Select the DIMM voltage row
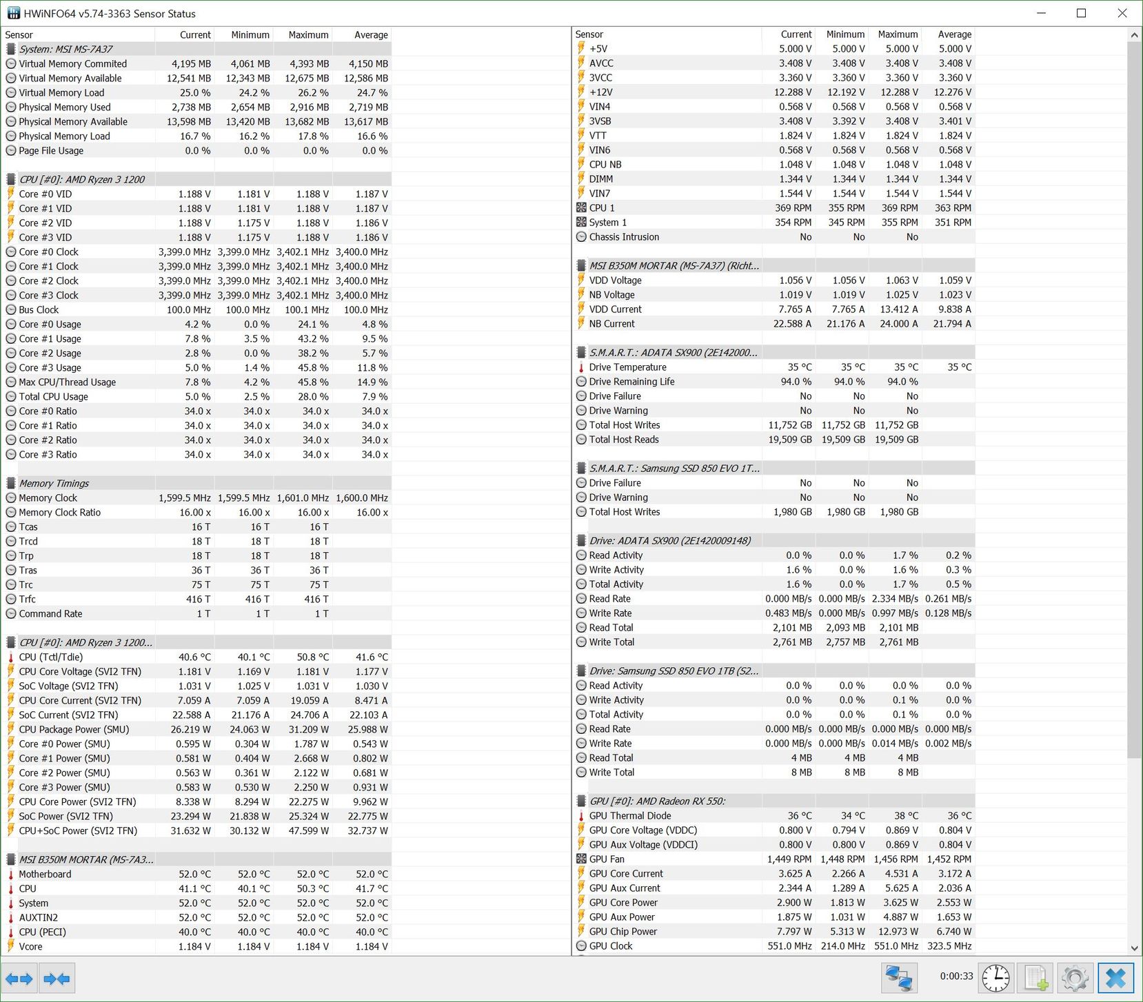This screenshot has width=1143, height=1002. tap(774, 178)
